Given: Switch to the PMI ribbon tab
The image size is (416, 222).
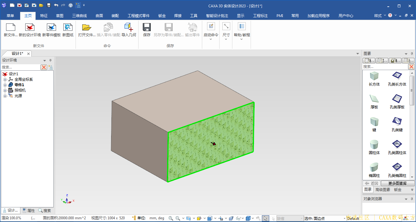Looking at the screenshot, I should 280,16.
